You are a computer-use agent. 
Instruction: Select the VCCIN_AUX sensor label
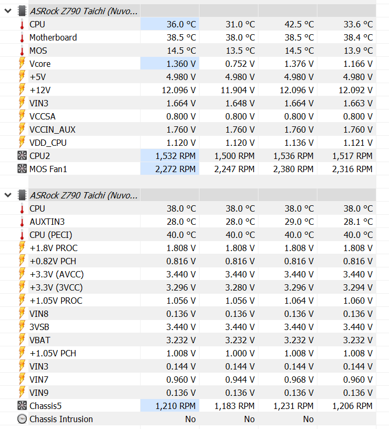[52, 129]
